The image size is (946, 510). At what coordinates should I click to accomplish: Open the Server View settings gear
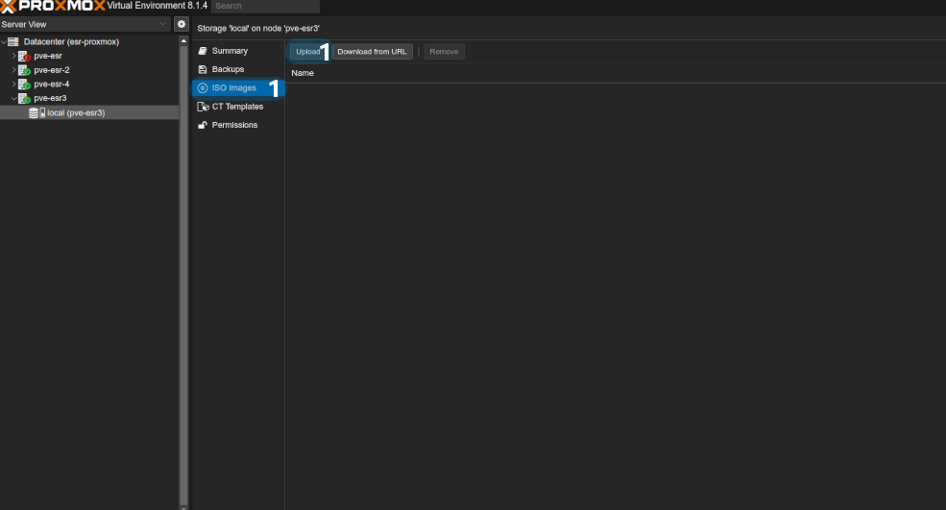point(181,24)
